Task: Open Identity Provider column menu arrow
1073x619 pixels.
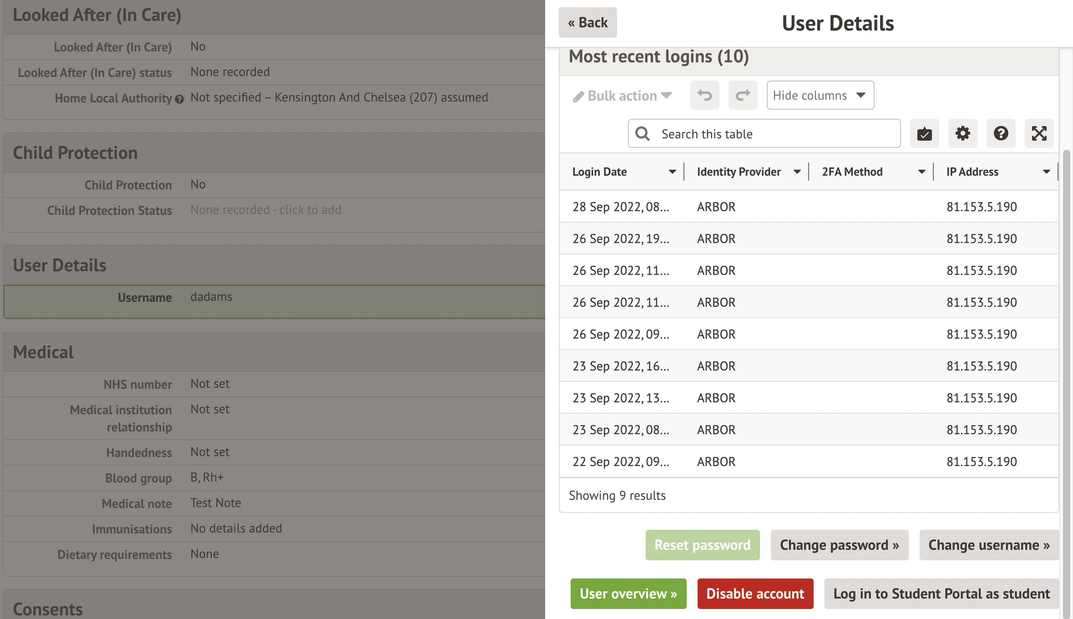Action: pos(797,172)
